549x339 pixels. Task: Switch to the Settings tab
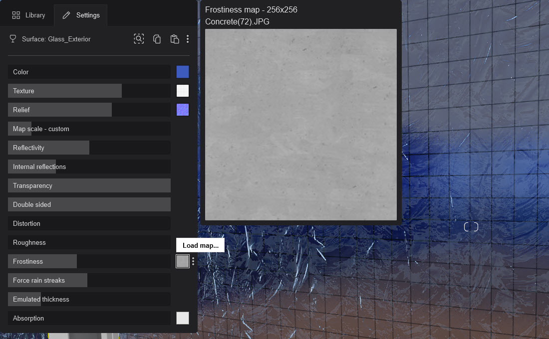point(81,15)
